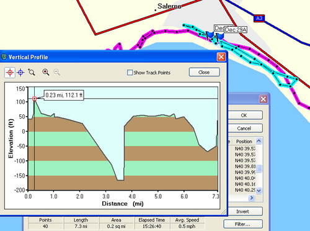Click the grayed zoom out icon
The width and height of the screenshot is (310, 231).
click(56, 72)
